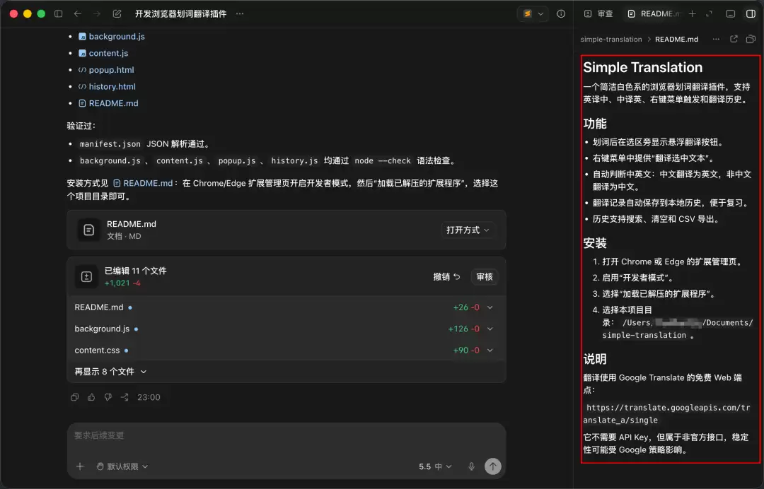This screenshot has width=764, height=489.
Task: Expand the README.md +26 diff row
Action: pos(490,307)
